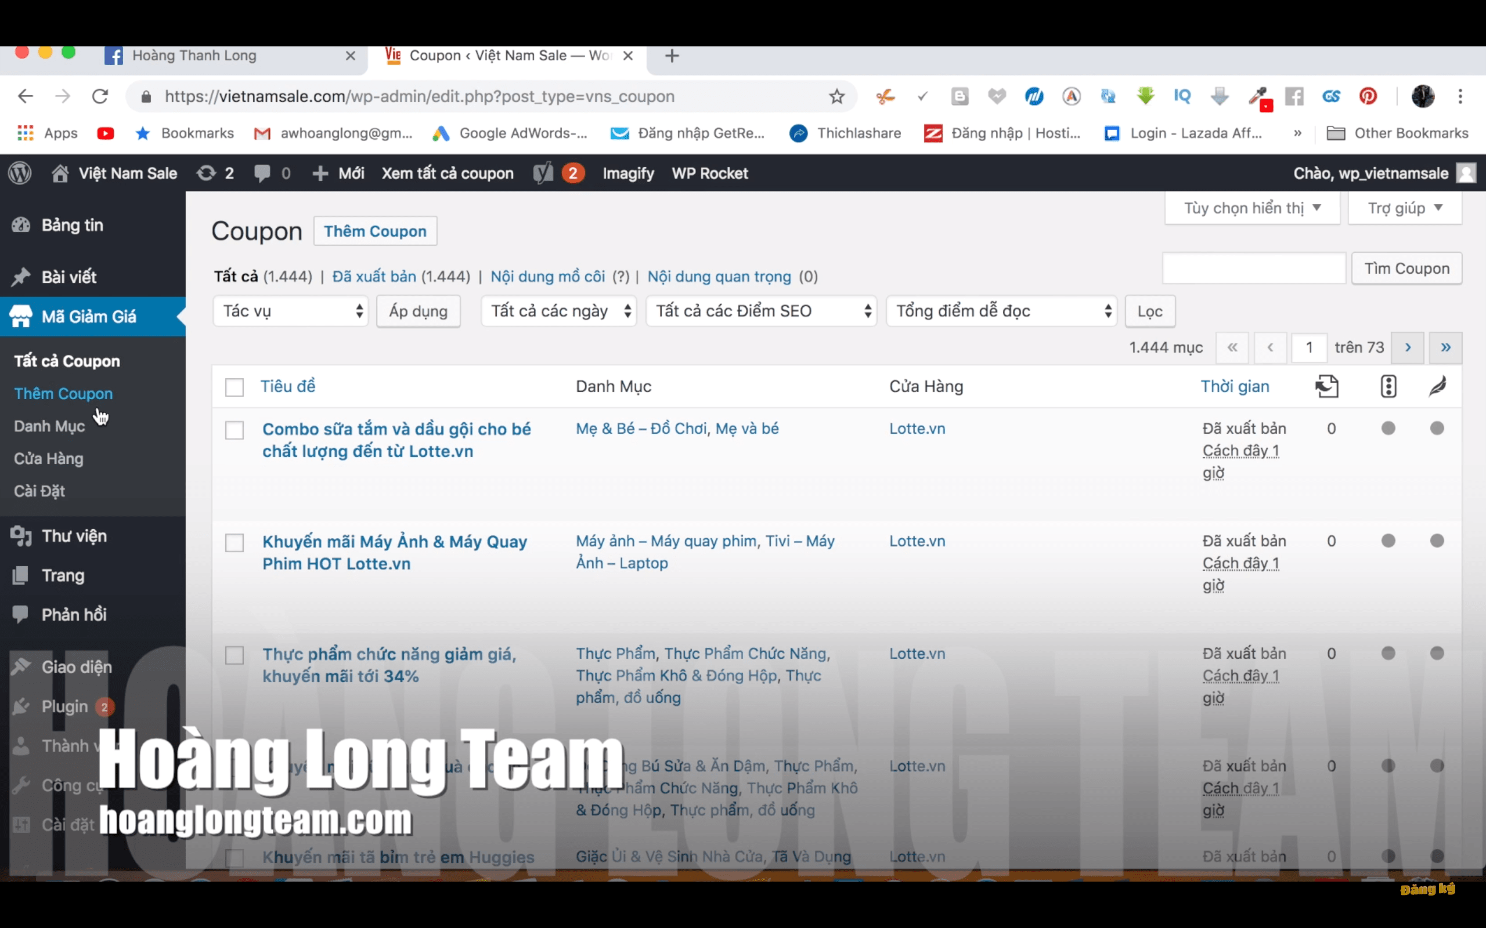Click the Tìm Coupon search button

[1407, 268]
